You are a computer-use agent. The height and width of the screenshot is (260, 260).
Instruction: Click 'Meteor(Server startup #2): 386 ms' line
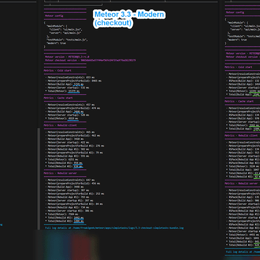tap(69, 211)
